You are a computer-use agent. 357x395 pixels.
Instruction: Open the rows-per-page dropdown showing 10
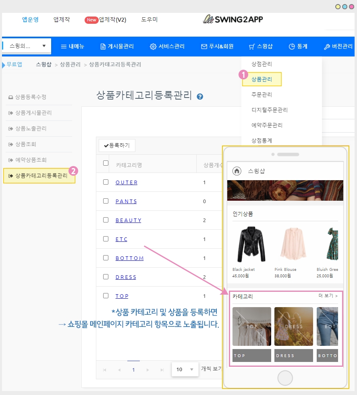[x=185, y=369]
